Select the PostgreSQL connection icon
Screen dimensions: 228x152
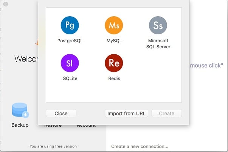click(70, 25)
